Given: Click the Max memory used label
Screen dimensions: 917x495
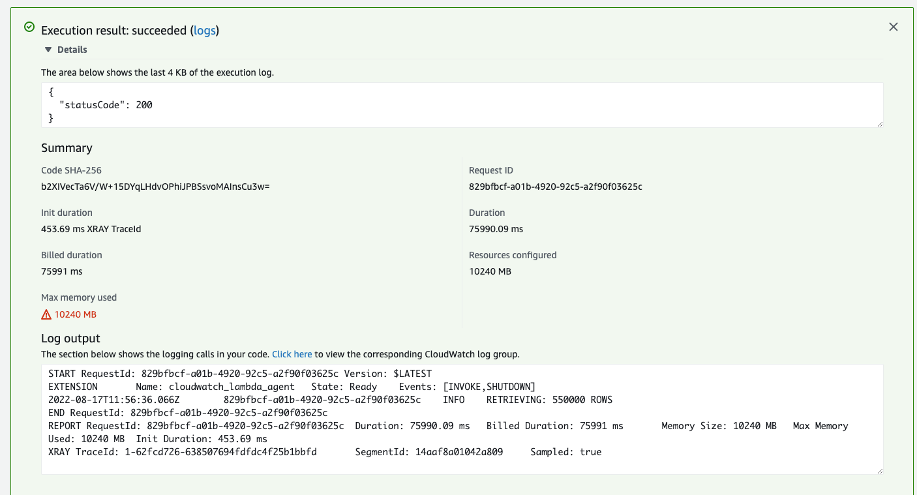Looking at the screenshot, I should [79, 297].
